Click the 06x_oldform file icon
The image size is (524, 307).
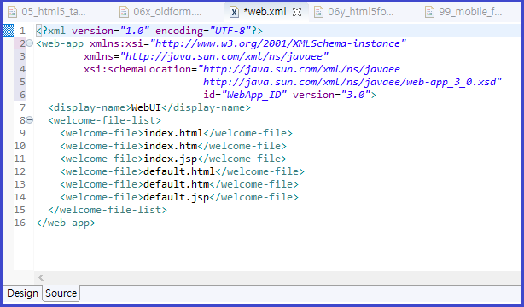124,12
